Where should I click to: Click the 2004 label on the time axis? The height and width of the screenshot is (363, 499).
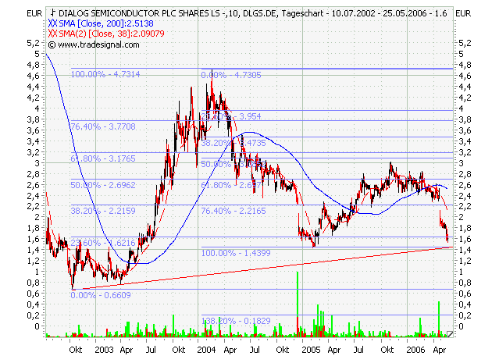[206, 350]
